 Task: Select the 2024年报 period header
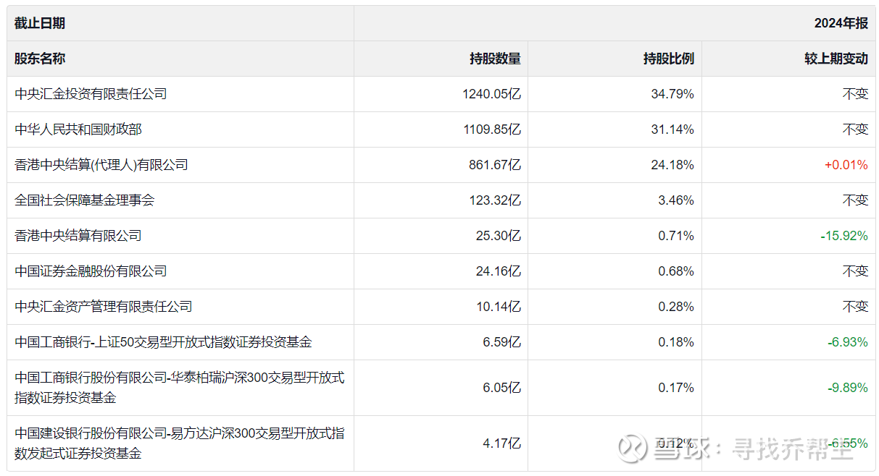(x=841, y=23)
